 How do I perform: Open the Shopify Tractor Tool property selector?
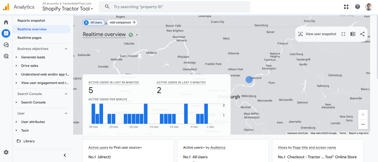click(68, 9)
